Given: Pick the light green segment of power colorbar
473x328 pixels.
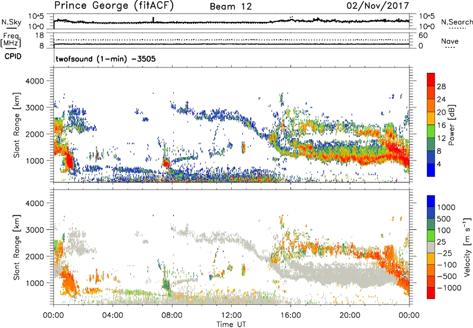Looking at the screenshot, I should coord(431,131).
